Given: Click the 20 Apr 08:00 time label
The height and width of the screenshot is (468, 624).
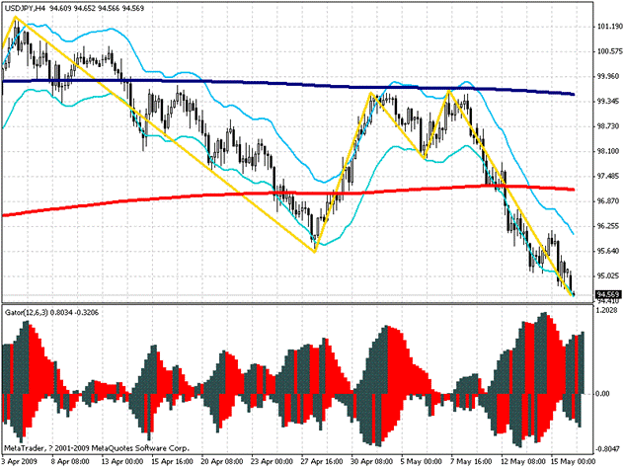Looking at the screenshot, I should coord(222,461).
